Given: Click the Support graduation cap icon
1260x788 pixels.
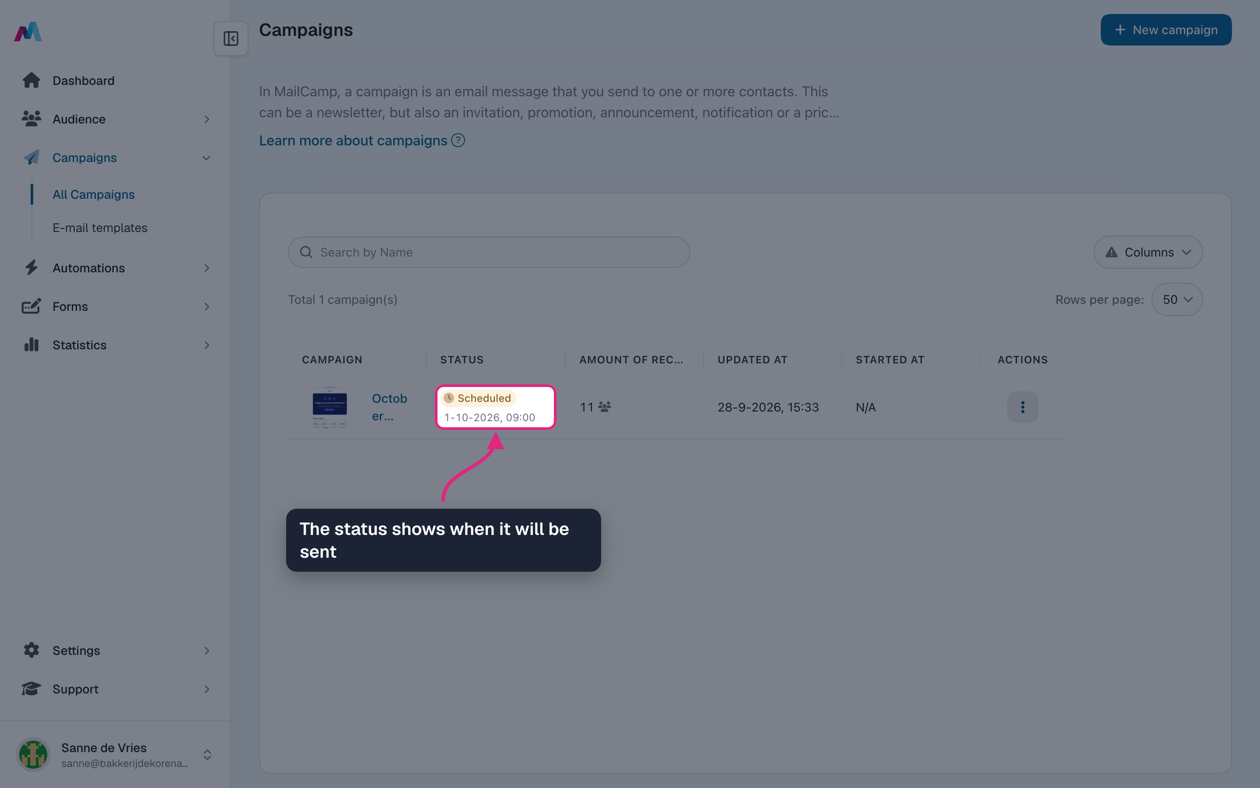Looking at the screenshot, I should point(31,689).
